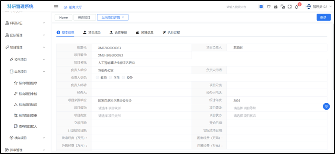The height and width of the screenshot is (154, 335).
Task: Open theme skin (shirt) icon
Action: (x=269, y=7)
